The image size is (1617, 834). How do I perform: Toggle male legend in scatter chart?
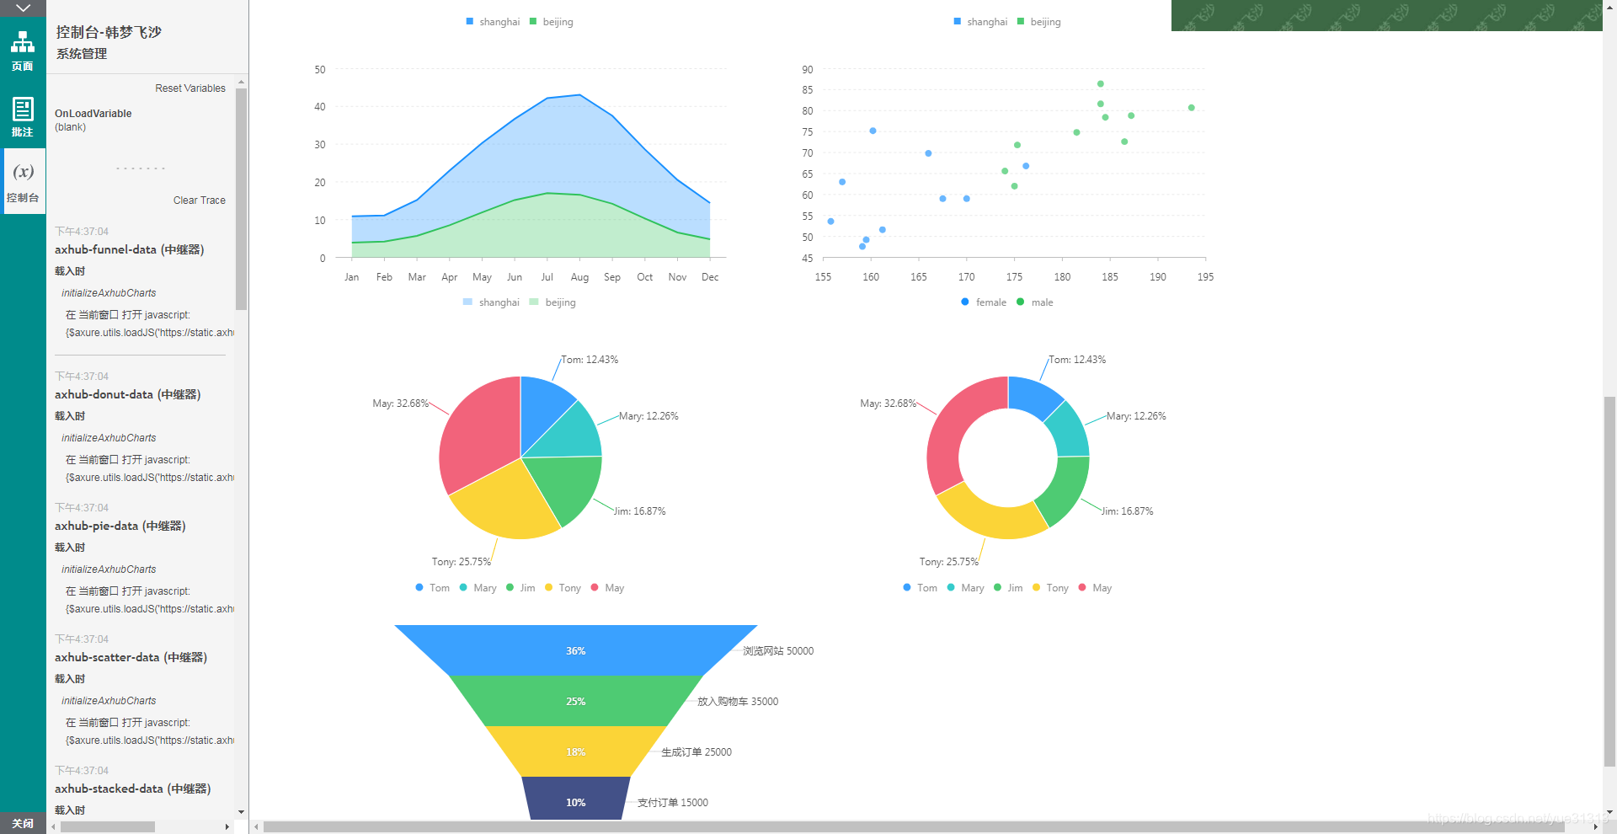tap(1035, 302)
